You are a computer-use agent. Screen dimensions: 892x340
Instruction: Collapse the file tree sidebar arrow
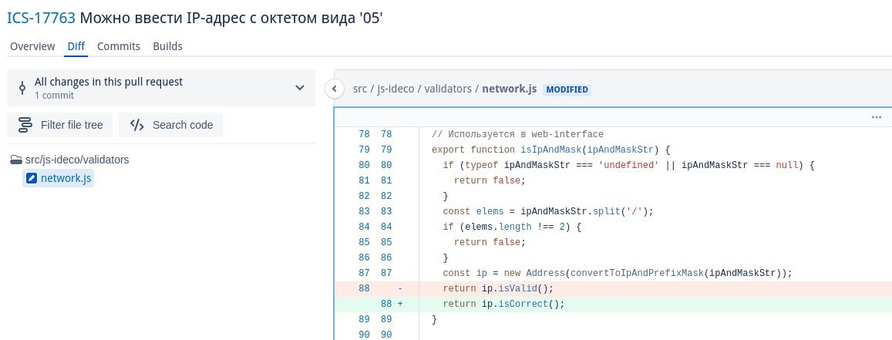pyautogui.click(x=334, y=89)
